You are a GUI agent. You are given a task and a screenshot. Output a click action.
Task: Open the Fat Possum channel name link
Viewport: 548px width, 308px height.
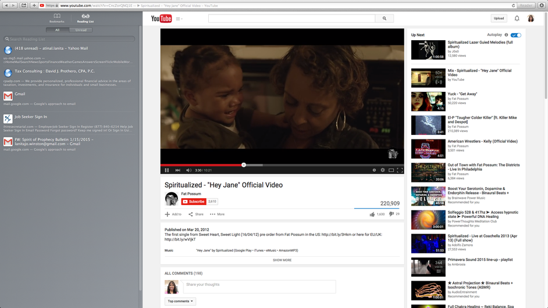click(191, 194)
